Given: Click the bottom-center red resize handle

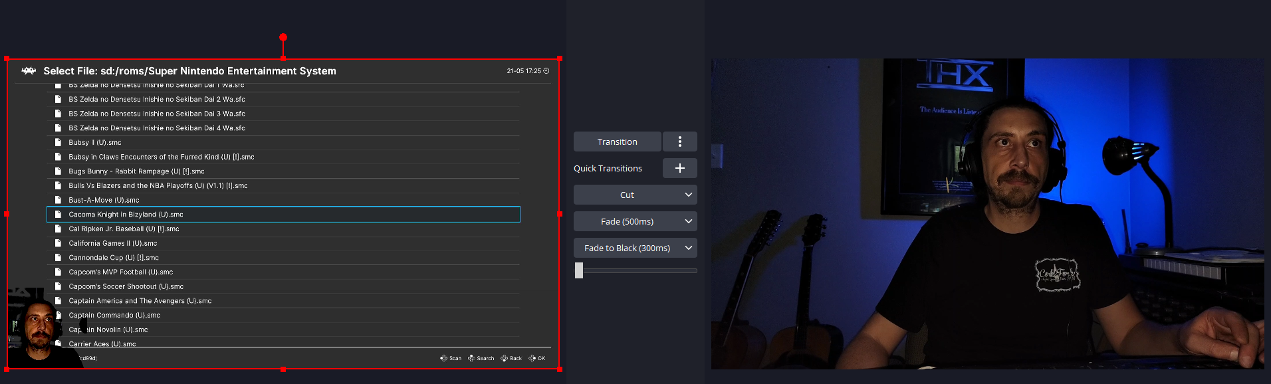Looking at the screenshot, I should click(283, 369).
